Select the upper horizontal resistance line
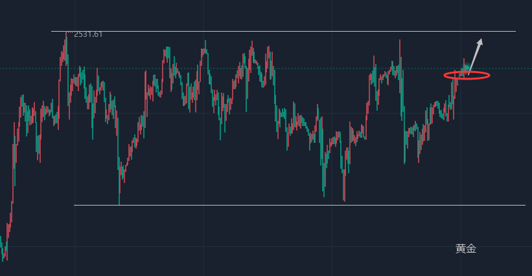This screenshot has height=276, width=532. pos(283,32)
